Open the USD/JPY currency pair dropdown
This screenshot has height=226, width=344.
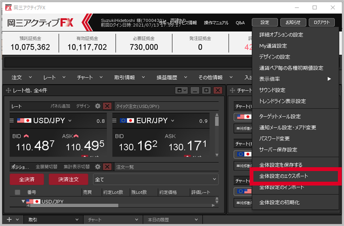tap(70, 121)
